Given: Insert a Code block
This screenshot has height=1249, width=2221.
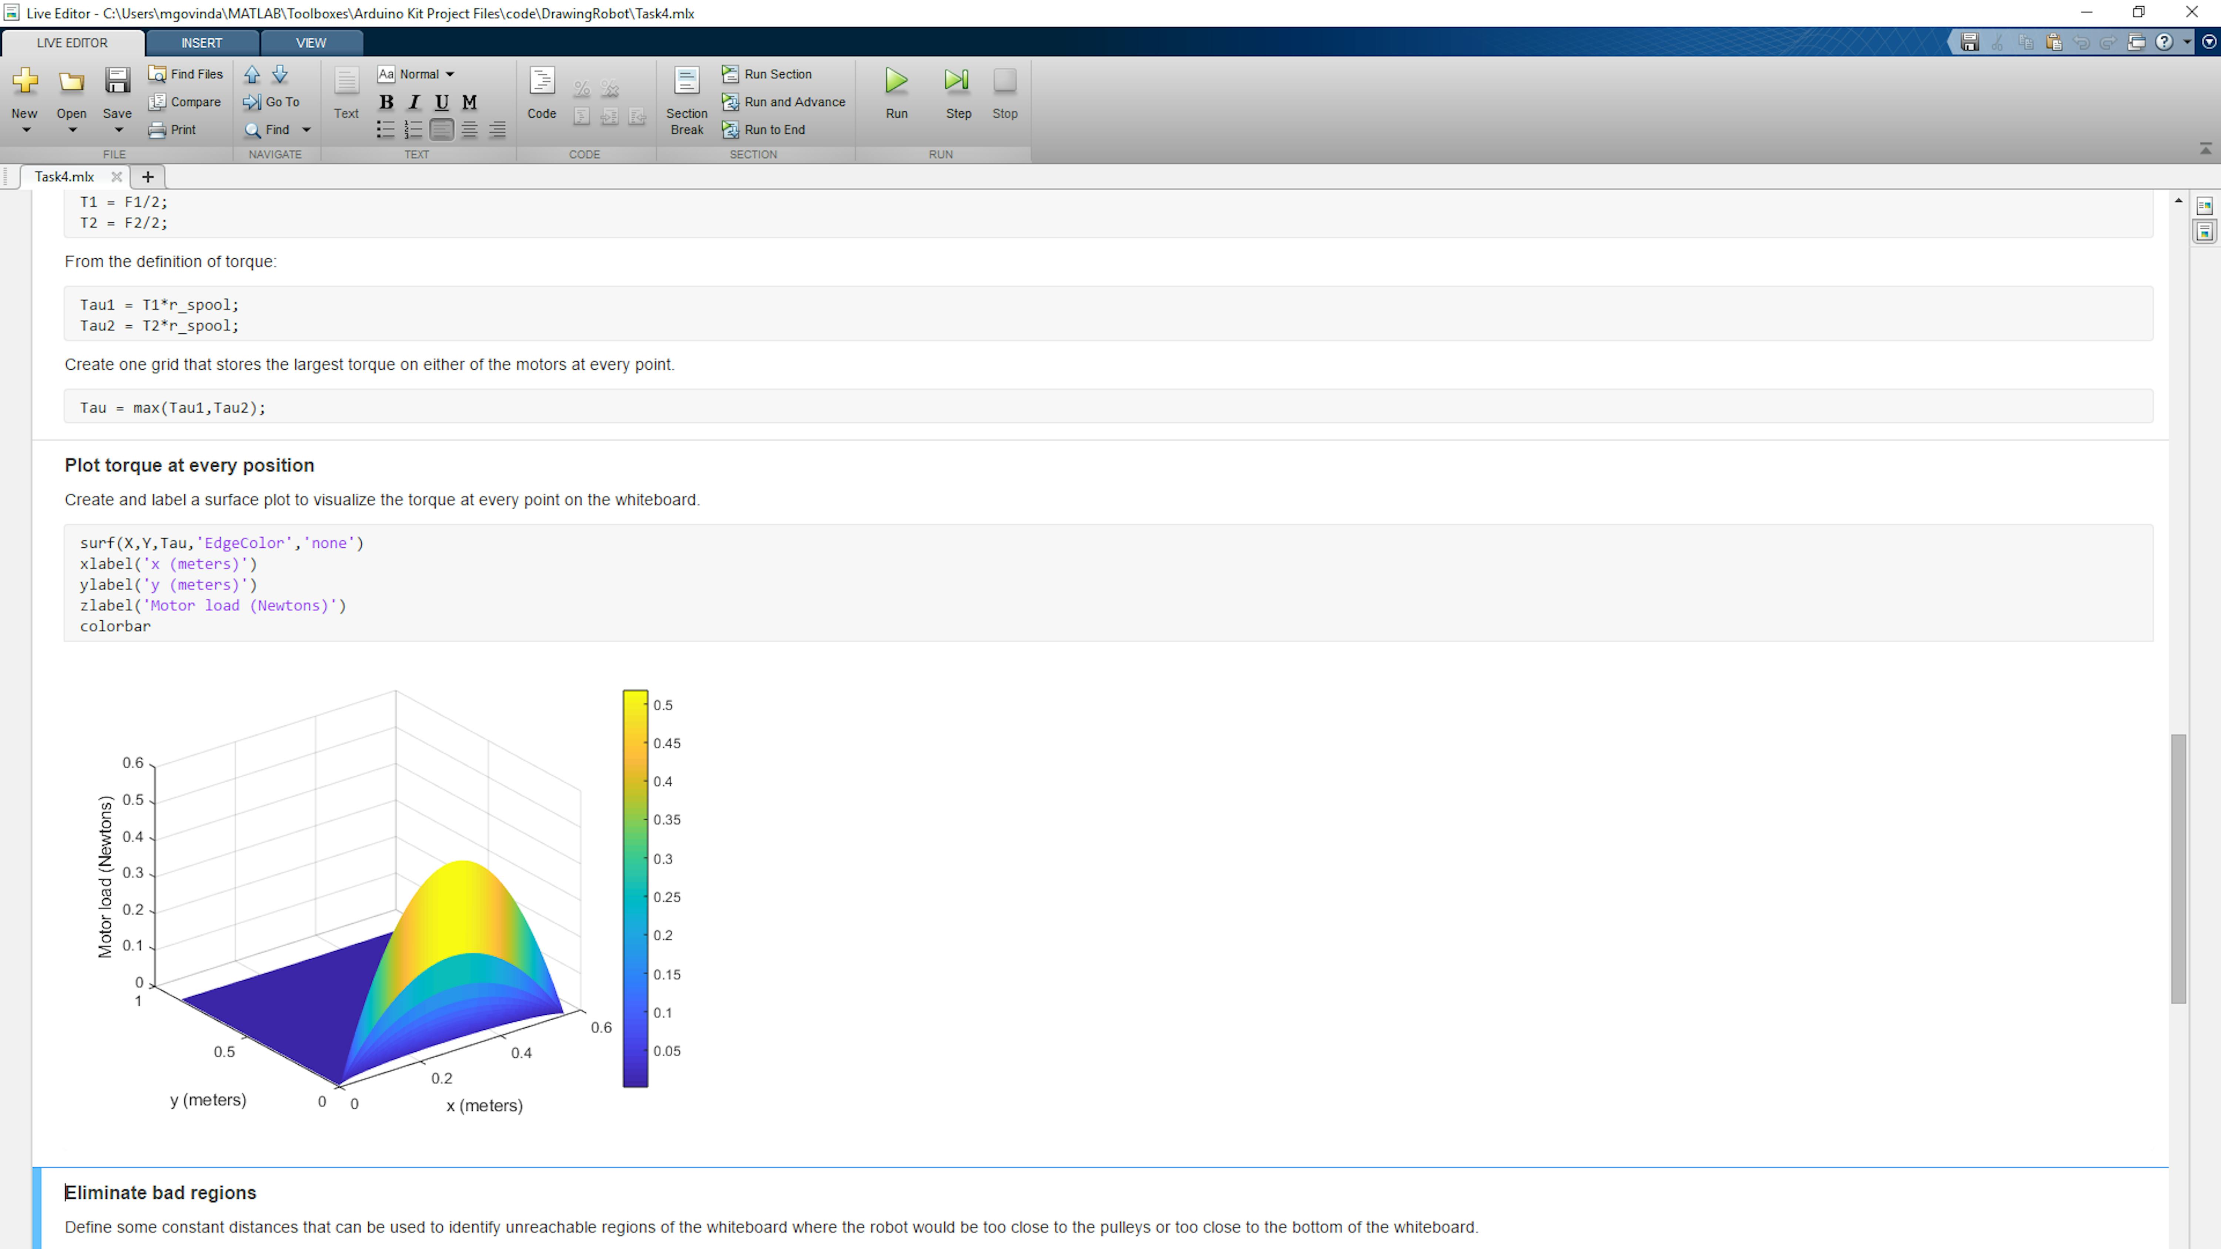Looking at the screenshot, I should coord(542,93).
